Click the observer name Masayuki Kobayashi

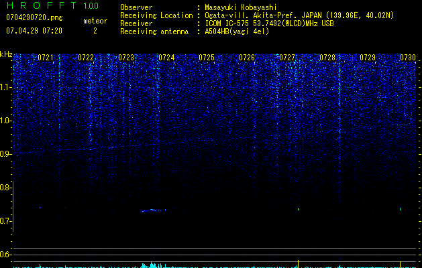pos(241,7)
